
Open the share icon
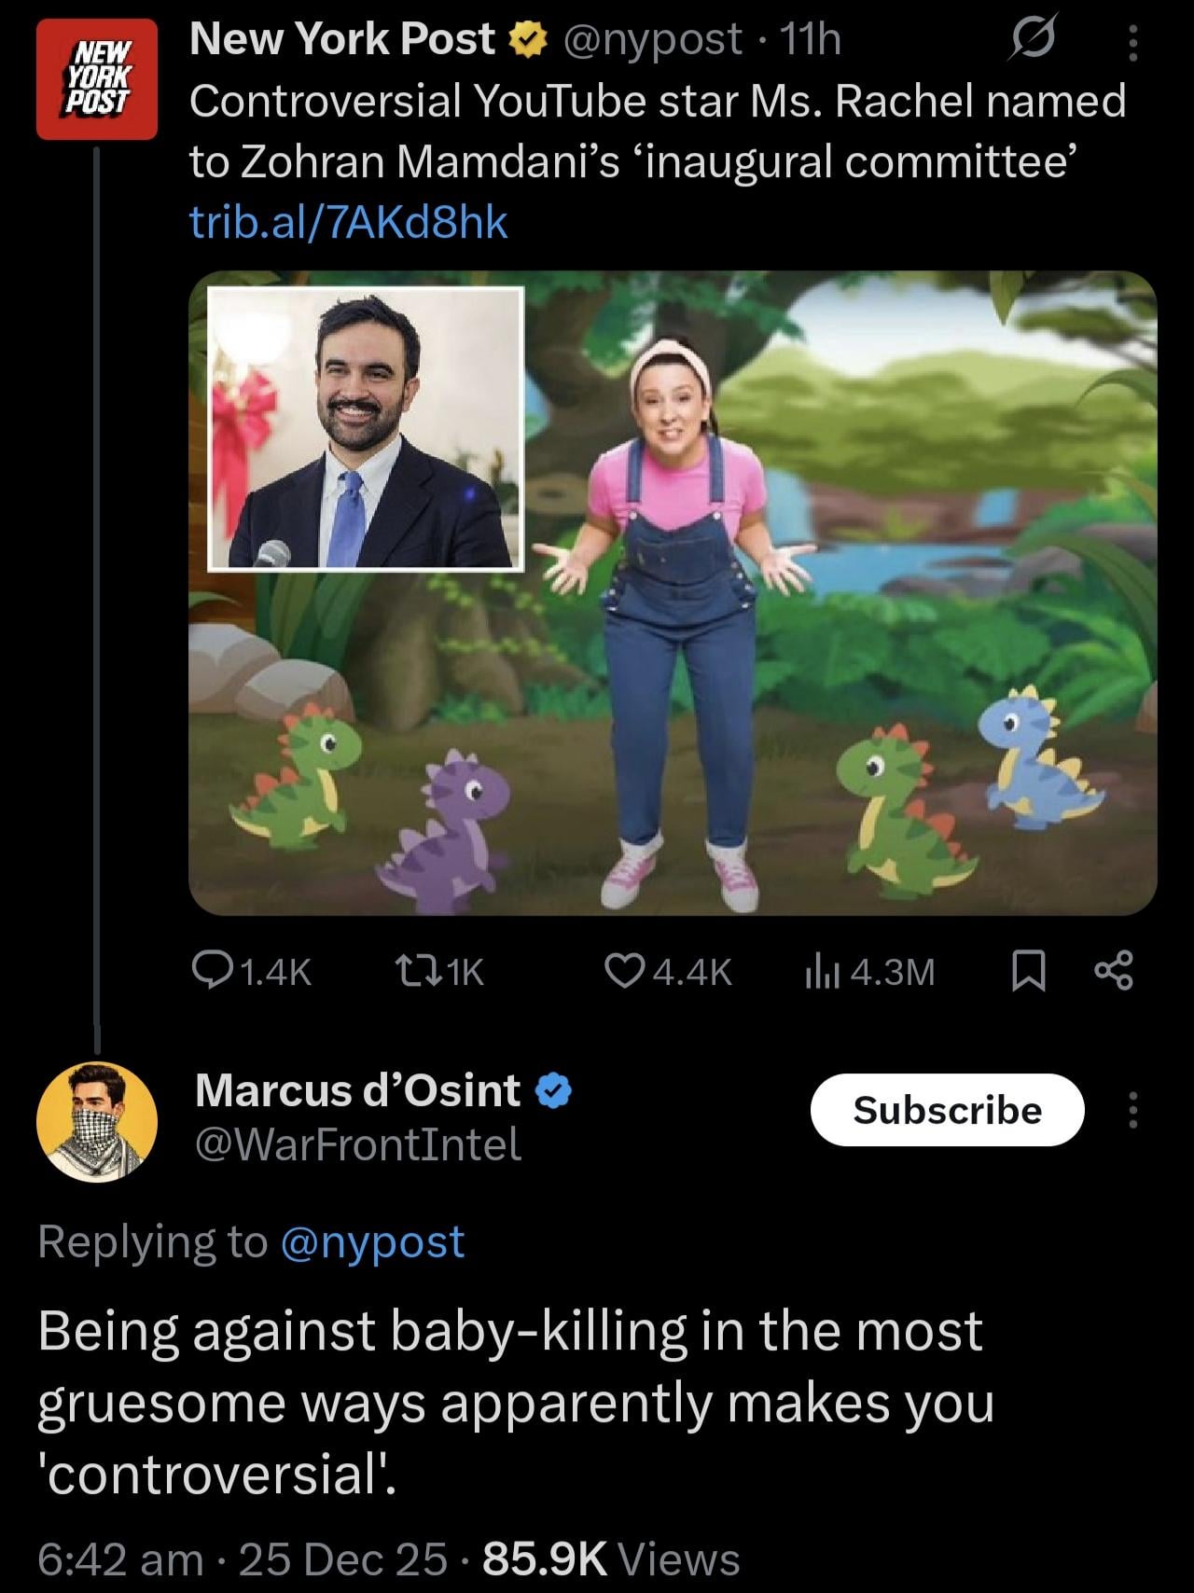pyautogui.click(x=1112, y=972)
